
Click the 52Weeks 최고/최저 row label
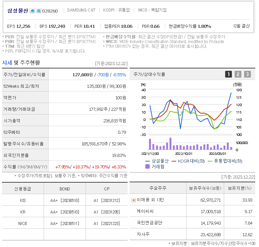21,86
